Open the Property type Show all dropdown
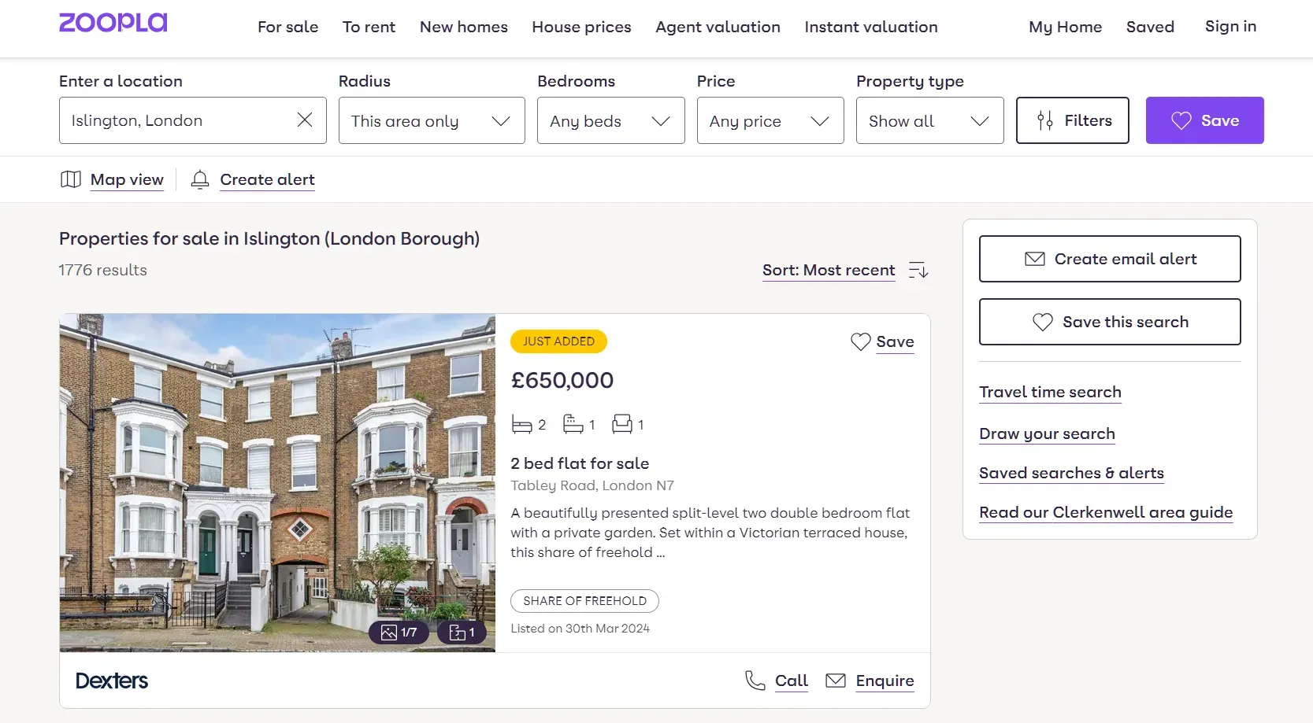This screenshot has width=1313, height=723. (x=929, y=120)
